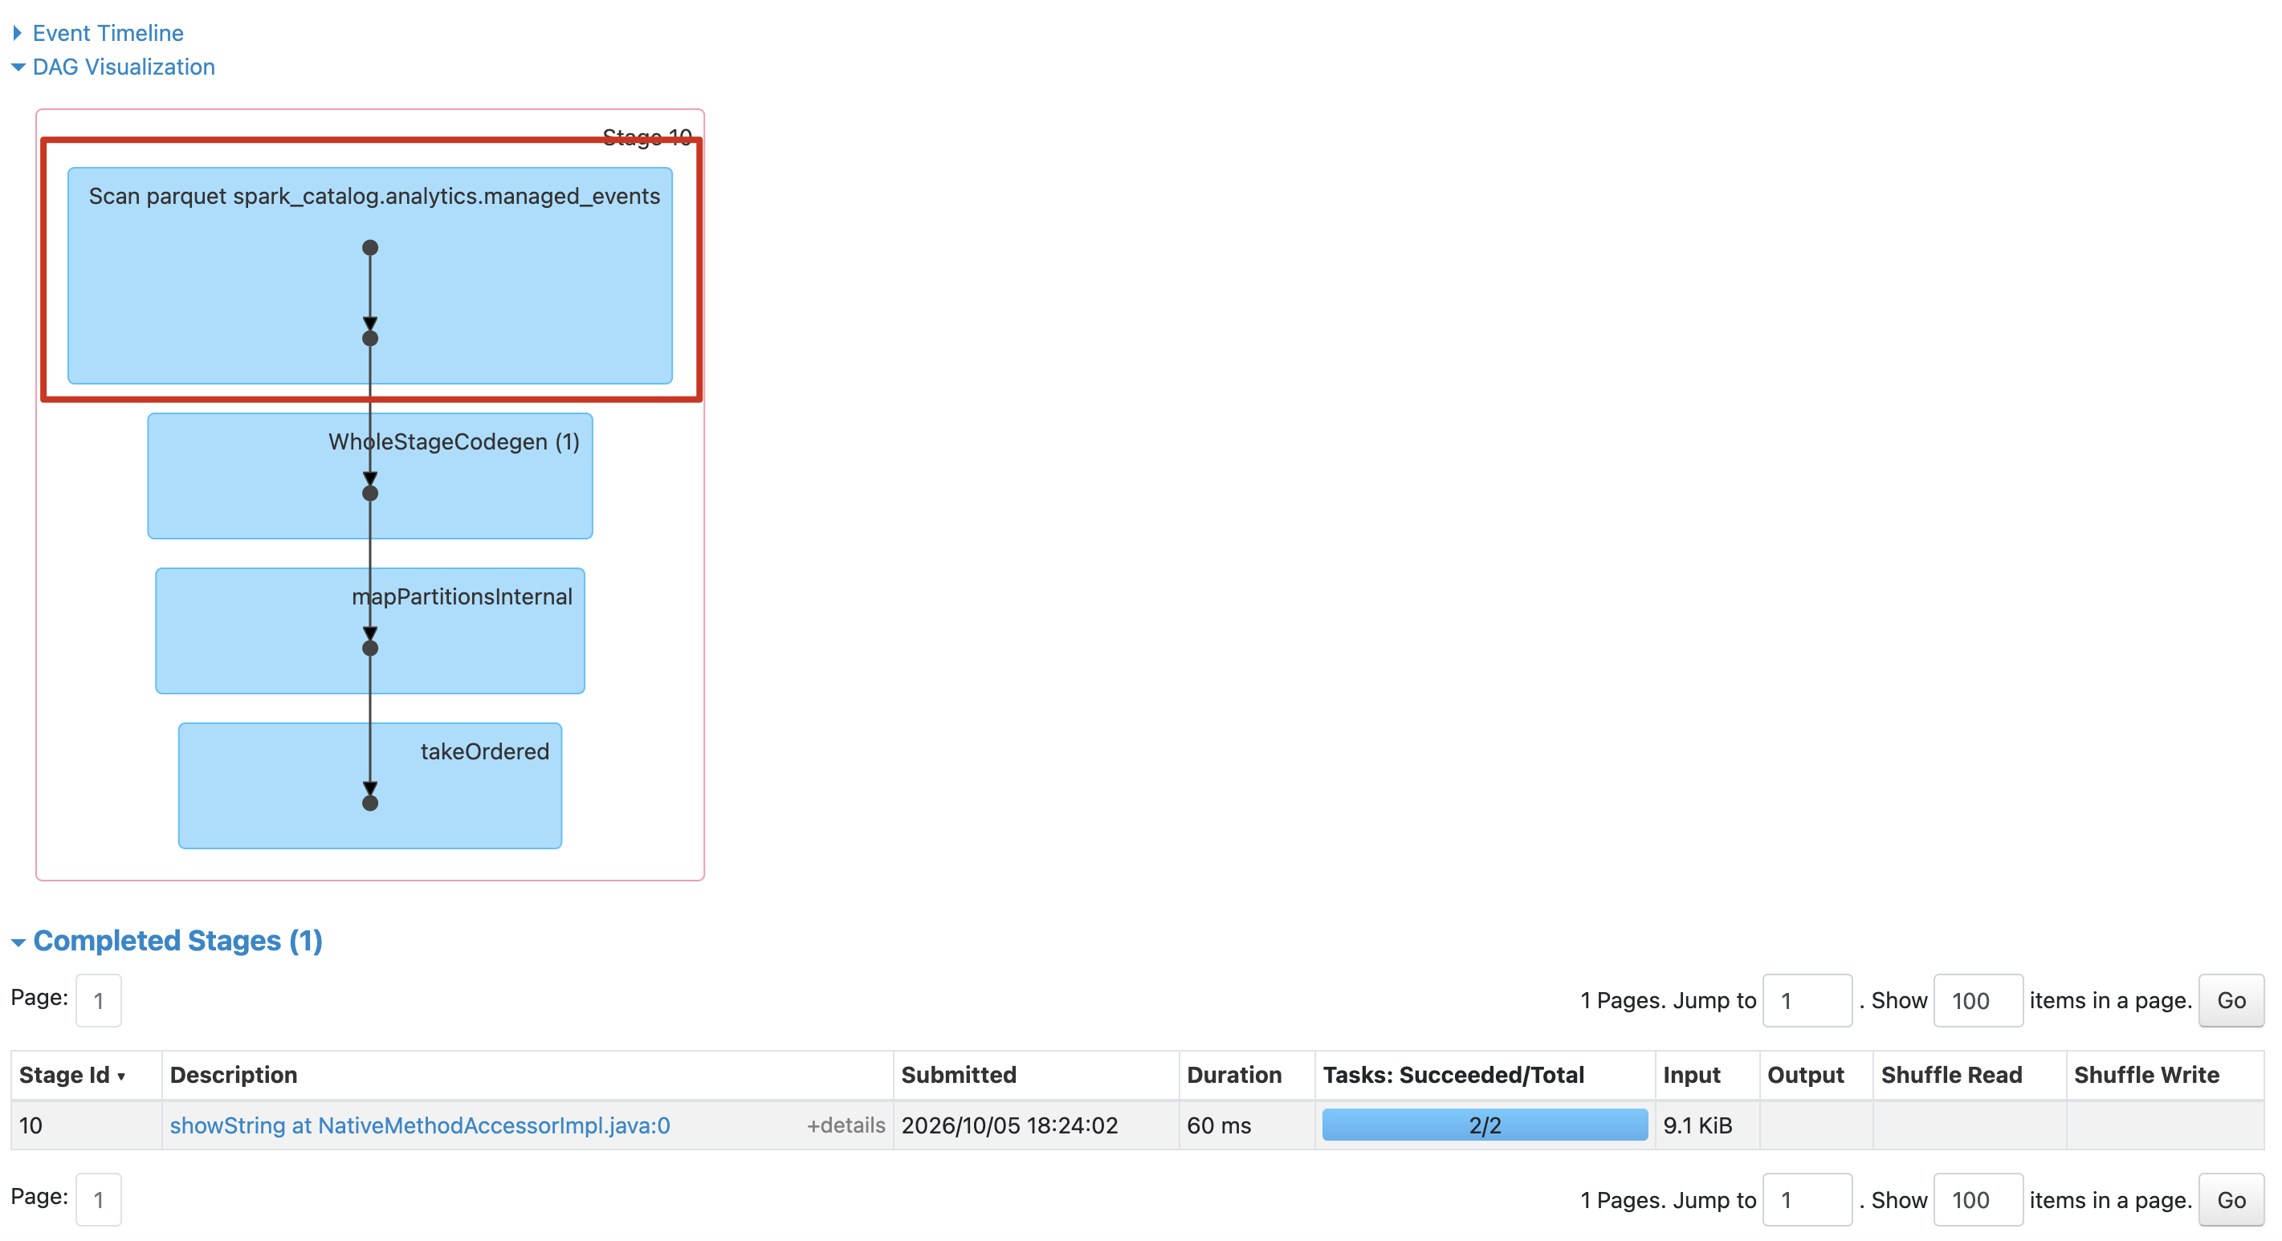Click the top Jump to page field
2282x1241 pixels.
coord(1807,1000)
